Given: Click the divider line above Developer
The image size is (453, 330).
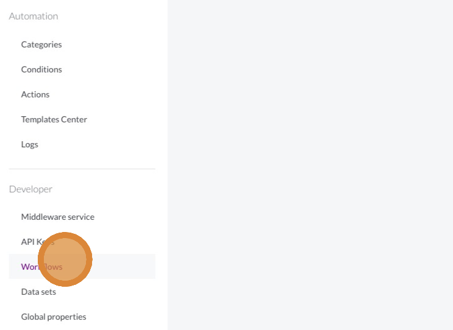Looking at the screenshot, I should click(82, 169).
